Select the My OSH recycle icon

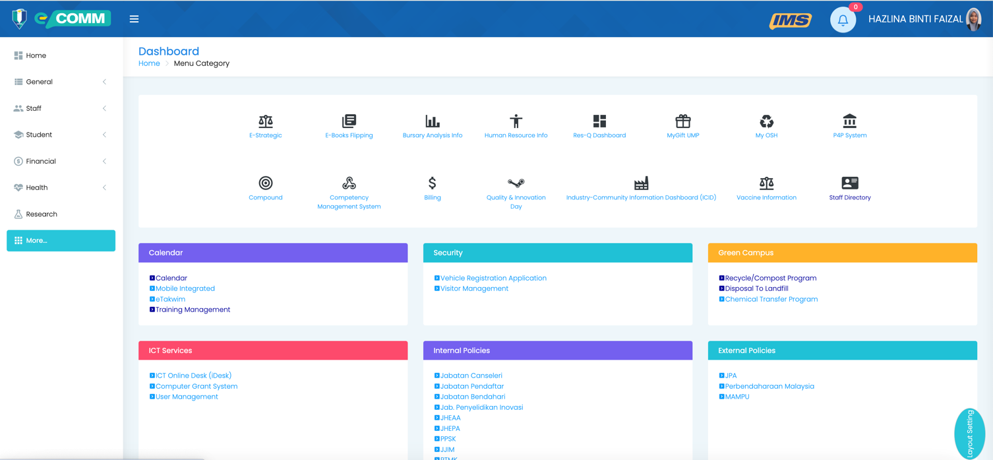766,121
